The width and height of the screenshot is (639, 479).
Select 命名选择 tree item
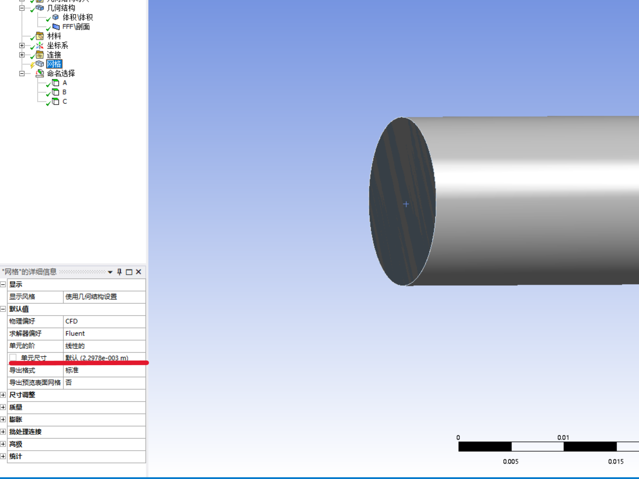[x=61, y=73]
